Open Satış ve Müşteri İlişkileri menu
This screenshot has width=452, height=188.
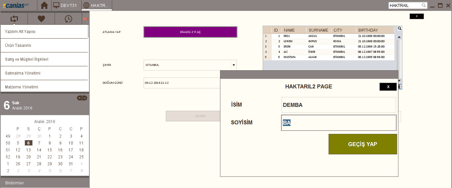27,59
